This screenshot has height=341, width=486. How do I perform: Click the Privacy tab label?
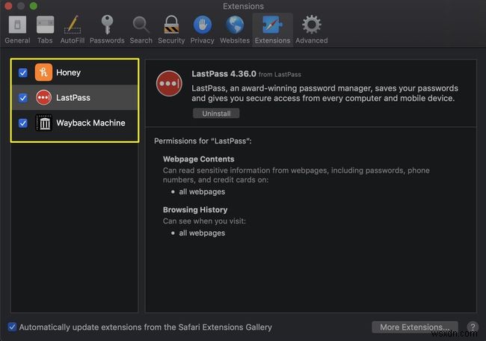click(x=203, y=40)
